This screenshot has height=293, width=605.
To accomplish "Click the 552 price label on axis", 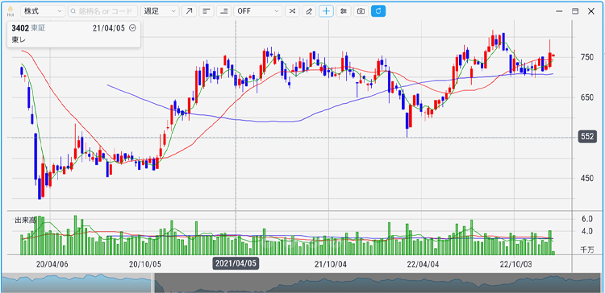I will (587, 136).
